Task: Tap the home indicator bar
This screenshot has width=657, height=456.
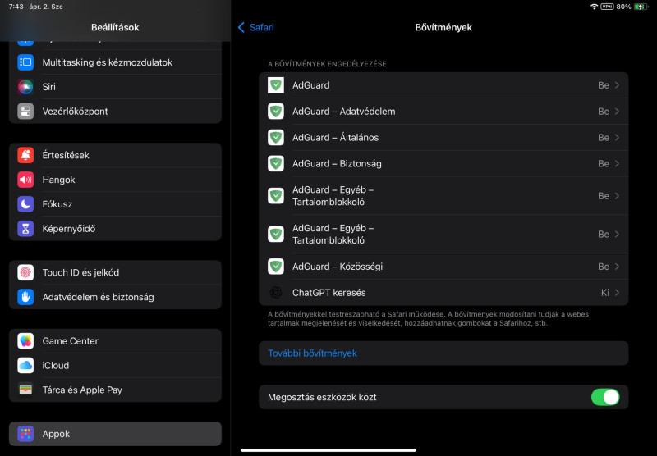Action: click(328, 450)
